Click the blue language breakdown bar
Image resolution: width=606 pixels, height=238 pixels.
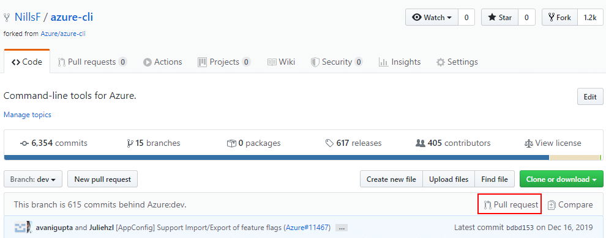276,157
